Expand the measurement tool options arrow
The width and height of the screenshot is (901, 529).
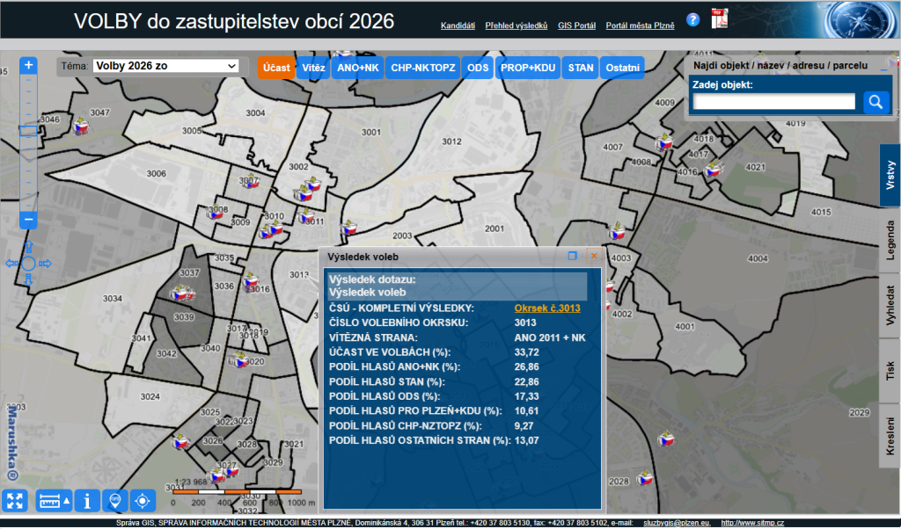(67, 501)
